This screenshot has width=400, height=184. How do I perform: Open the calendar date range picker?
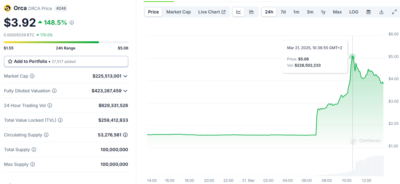click(x=369, y=12)
